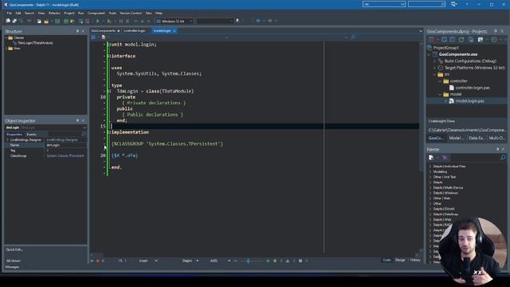Click the macro record red button in status bar

tap(97, 261)
